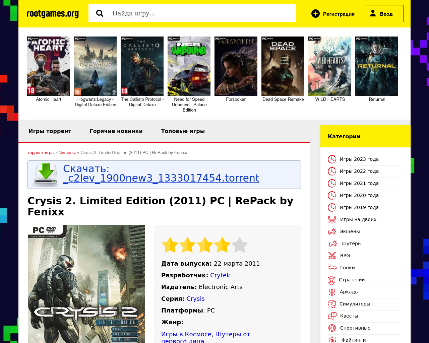
Task: Click the Стратегии category text
Action: (x=352, y=280)
